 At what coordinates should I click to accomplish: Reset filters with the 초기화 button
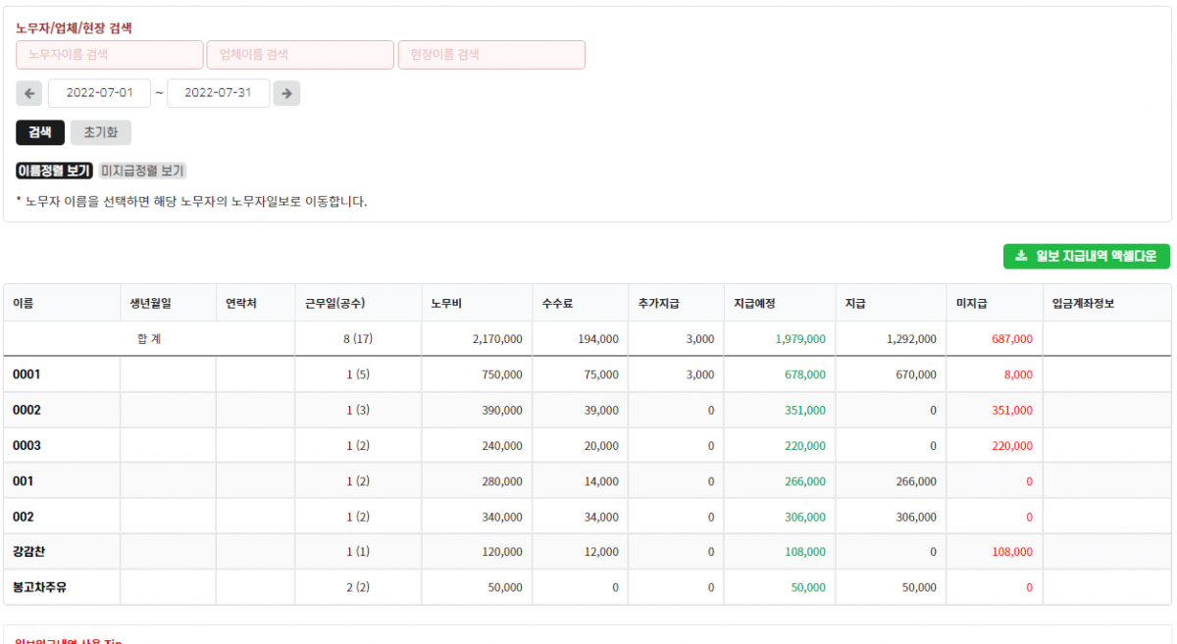coord(100,132)
